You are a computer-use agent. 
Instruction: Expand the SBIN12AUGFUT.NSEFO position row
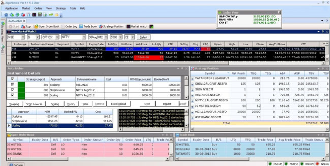click(x=192, y=84)
